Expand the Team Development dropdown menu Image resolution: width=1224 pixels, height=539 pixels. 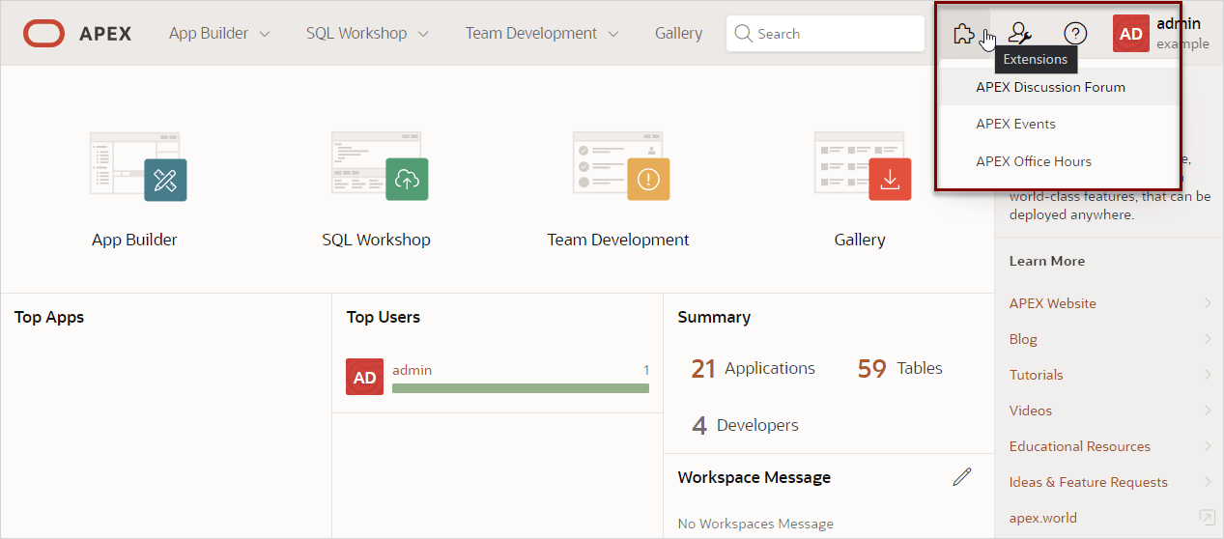[542, 34]
